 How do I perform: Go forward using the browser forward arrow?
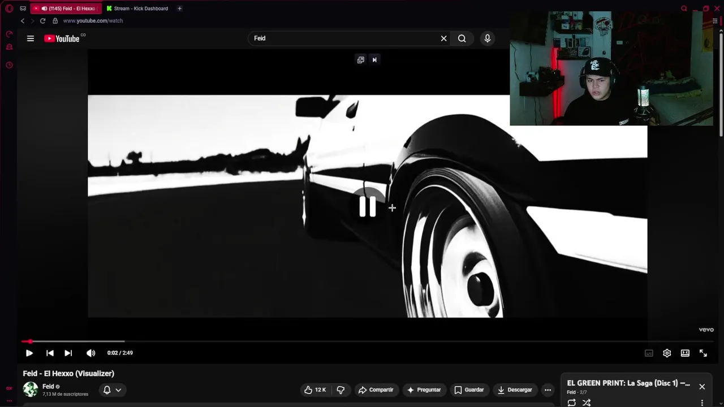click(x=32, y=21)
